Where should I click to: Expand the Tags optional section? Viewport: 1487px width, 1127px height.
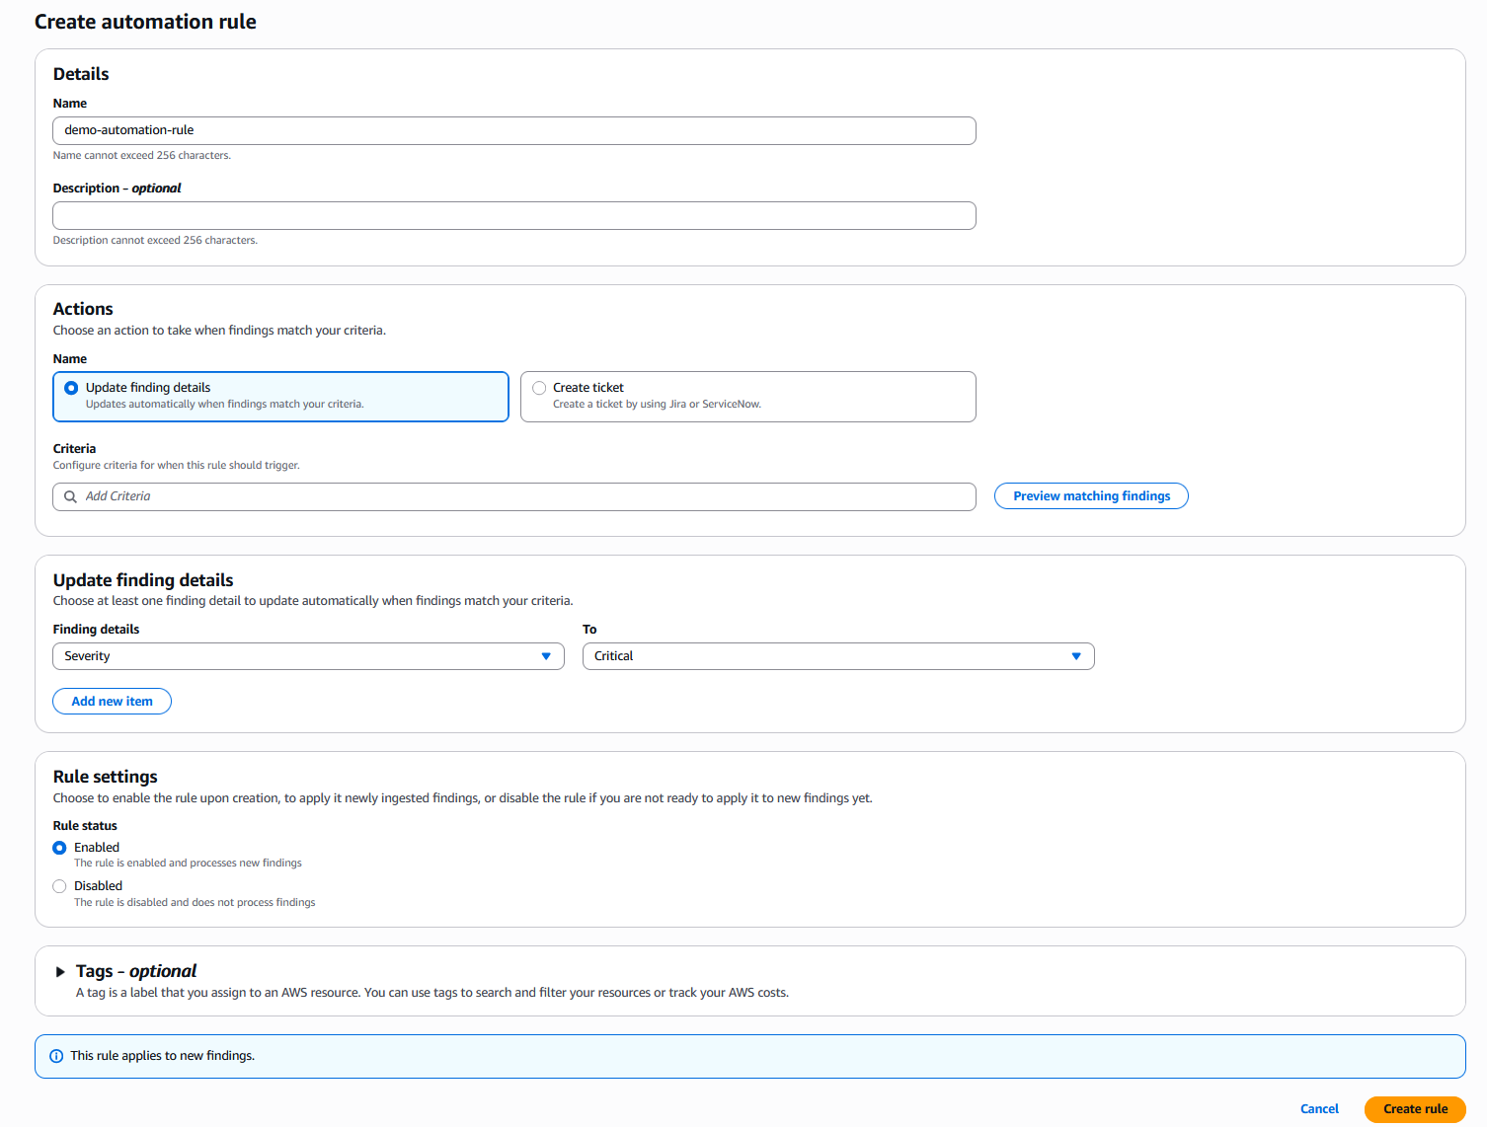pyautogui.click(x=60, y=972)
